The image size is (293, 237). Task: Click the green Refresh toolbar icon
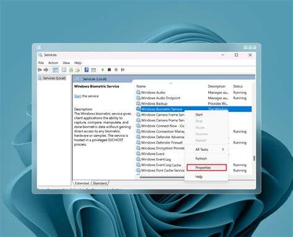click(71, 70)
